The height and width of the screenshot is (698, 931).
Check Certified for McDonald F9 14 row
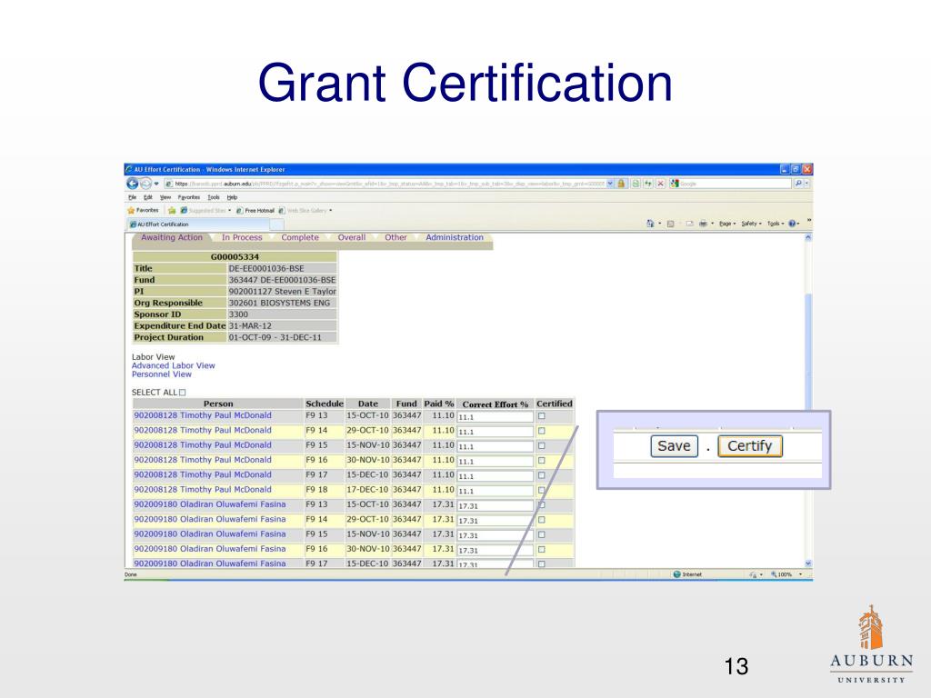[x=542, y=431]
